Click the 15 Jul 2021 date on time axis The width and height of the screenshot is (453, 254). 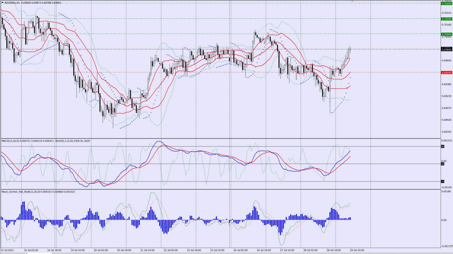pyautogui.click(x=7, y=250)
